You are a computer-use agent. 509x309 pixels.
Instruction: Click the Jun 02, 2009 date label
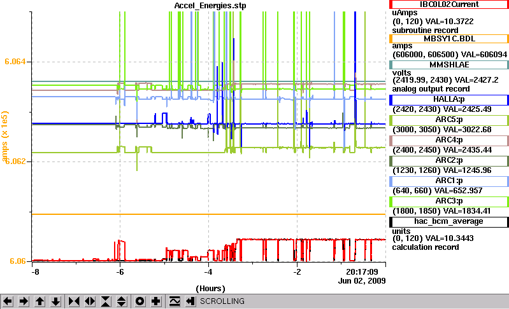click(362, 281)
